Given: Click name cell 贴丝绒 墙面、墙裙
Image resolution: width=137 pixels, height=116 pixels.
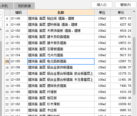Looking at the screenshot, I should (61, 19).
